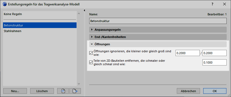Close the dialog window
Screen dimensions: 231x97
click(225, 4)
